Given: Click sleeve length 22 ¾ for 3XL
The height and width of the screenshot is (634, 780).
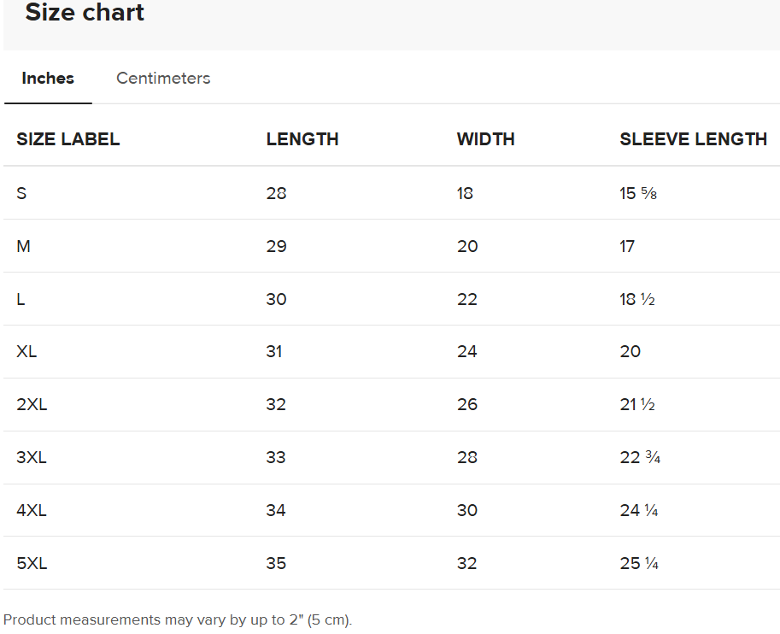Looking at the screenshot, I should [x=640, y=457].
